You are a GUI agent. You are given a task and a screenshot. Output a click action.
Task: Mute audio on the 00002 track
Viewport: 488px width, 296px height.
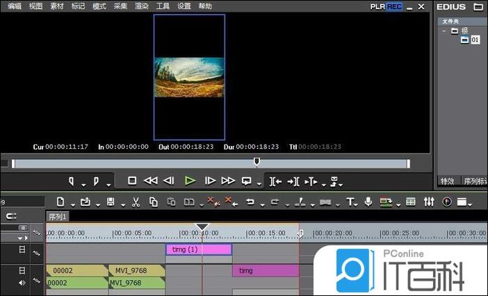point(23,282)
